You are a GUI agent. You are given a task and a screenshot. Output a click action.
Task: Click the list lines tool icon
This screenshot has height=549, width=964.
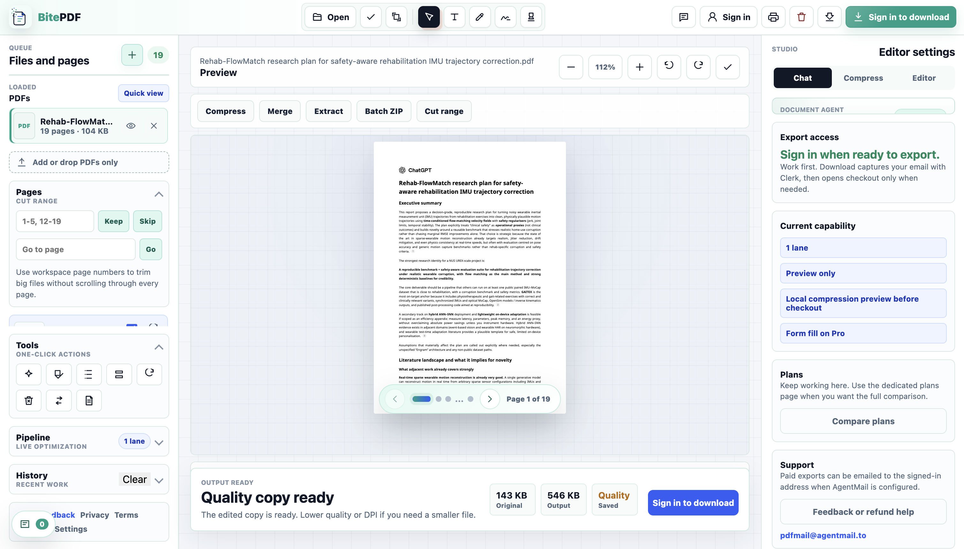(89, 374)
